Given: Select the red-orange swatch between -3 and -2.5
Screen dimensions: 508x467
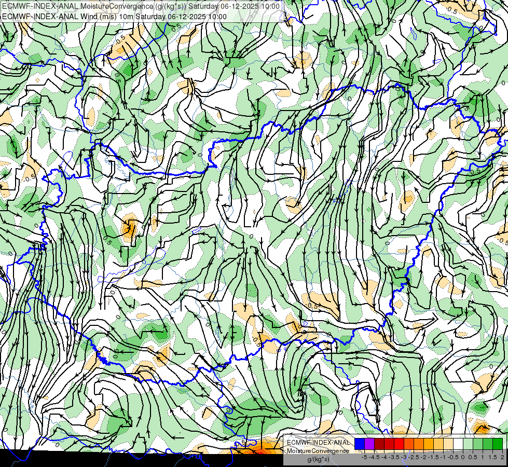Looking at the screenshot, I should (409, 444).
